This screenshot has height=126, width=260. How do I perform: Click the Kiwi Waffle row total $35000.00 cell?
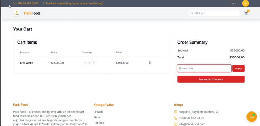tap(122, 63)
